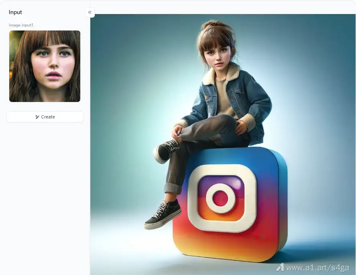
Task: Click the magic wand icon on Create
Action: pos(37,117)
